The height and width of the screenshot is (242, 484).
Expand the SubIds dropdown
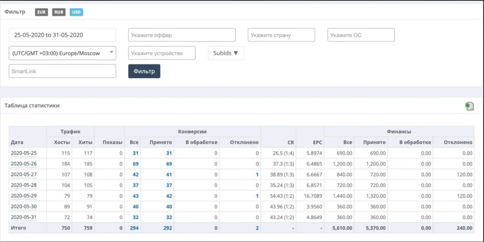pyautogui.click(x=226, y=53)
